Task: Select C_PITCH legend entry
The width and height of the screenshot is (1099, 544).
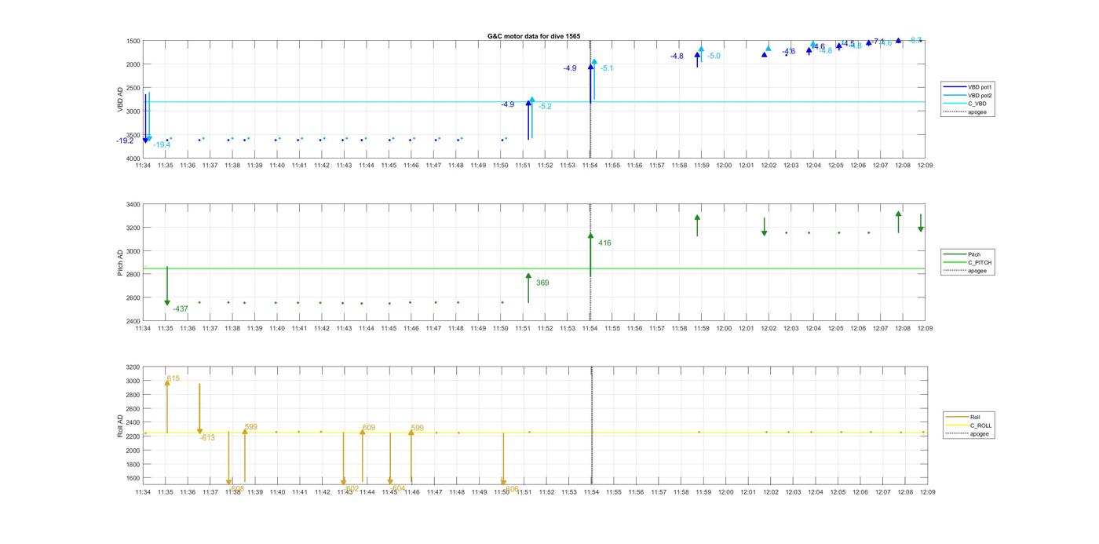Action: (x=968, y=262)
